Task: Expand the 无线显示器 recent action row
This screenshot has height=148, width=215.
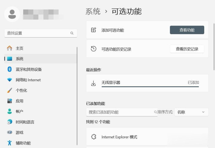Action: [147, 83]
